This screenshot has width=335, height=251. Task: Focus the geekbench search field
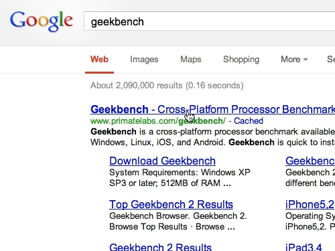click(x=210, y=21)
